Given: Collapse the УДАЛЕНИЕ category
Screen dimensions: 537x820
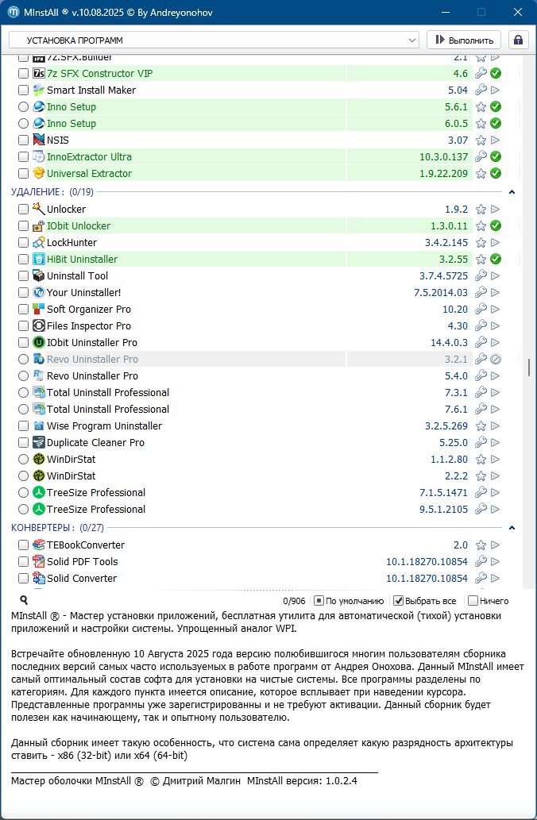Looking at the screenshot, I should [x=512, y=192].
